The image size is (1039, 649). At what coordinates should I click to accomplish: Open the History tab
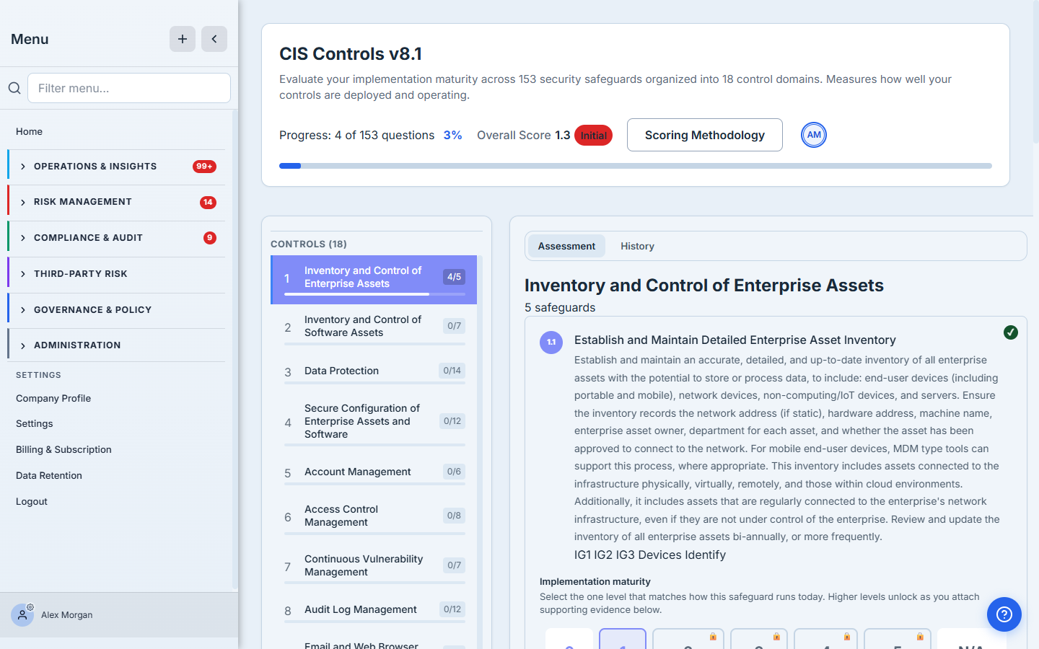pos(637,246)
